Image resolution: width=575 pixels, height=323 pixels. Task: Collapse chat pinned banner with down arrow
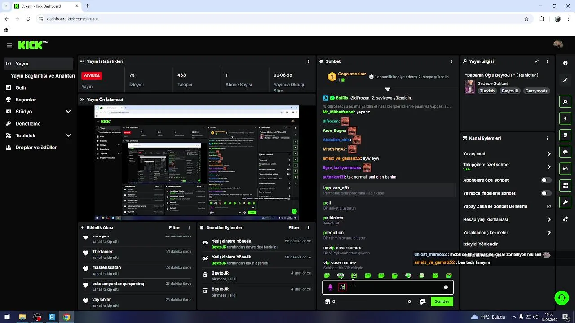point(388,89)
